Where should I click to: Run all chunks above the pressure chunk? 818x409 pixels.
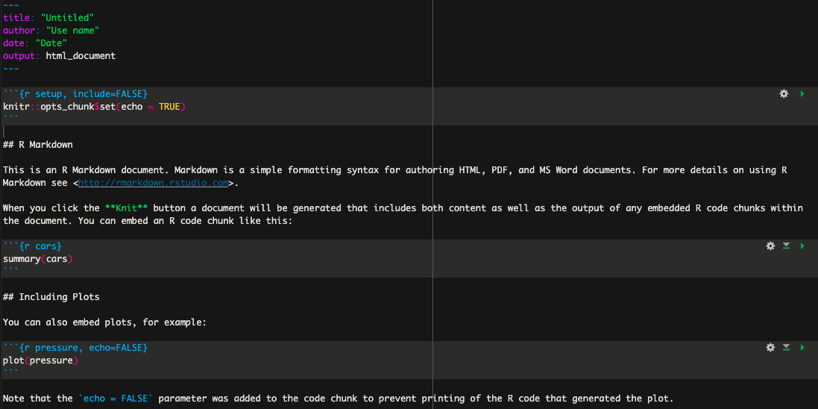(x=786, y=348)
